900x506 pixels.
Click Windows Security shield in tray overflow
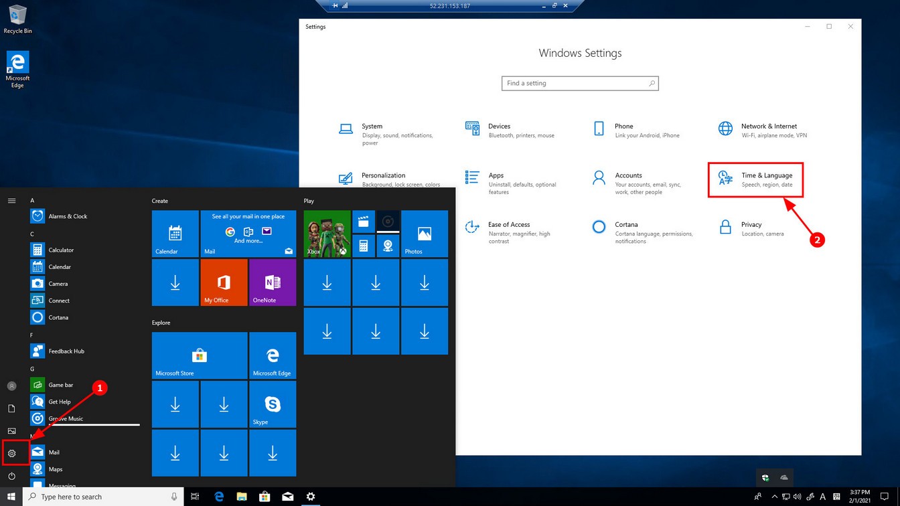click(x=764, y=477)
